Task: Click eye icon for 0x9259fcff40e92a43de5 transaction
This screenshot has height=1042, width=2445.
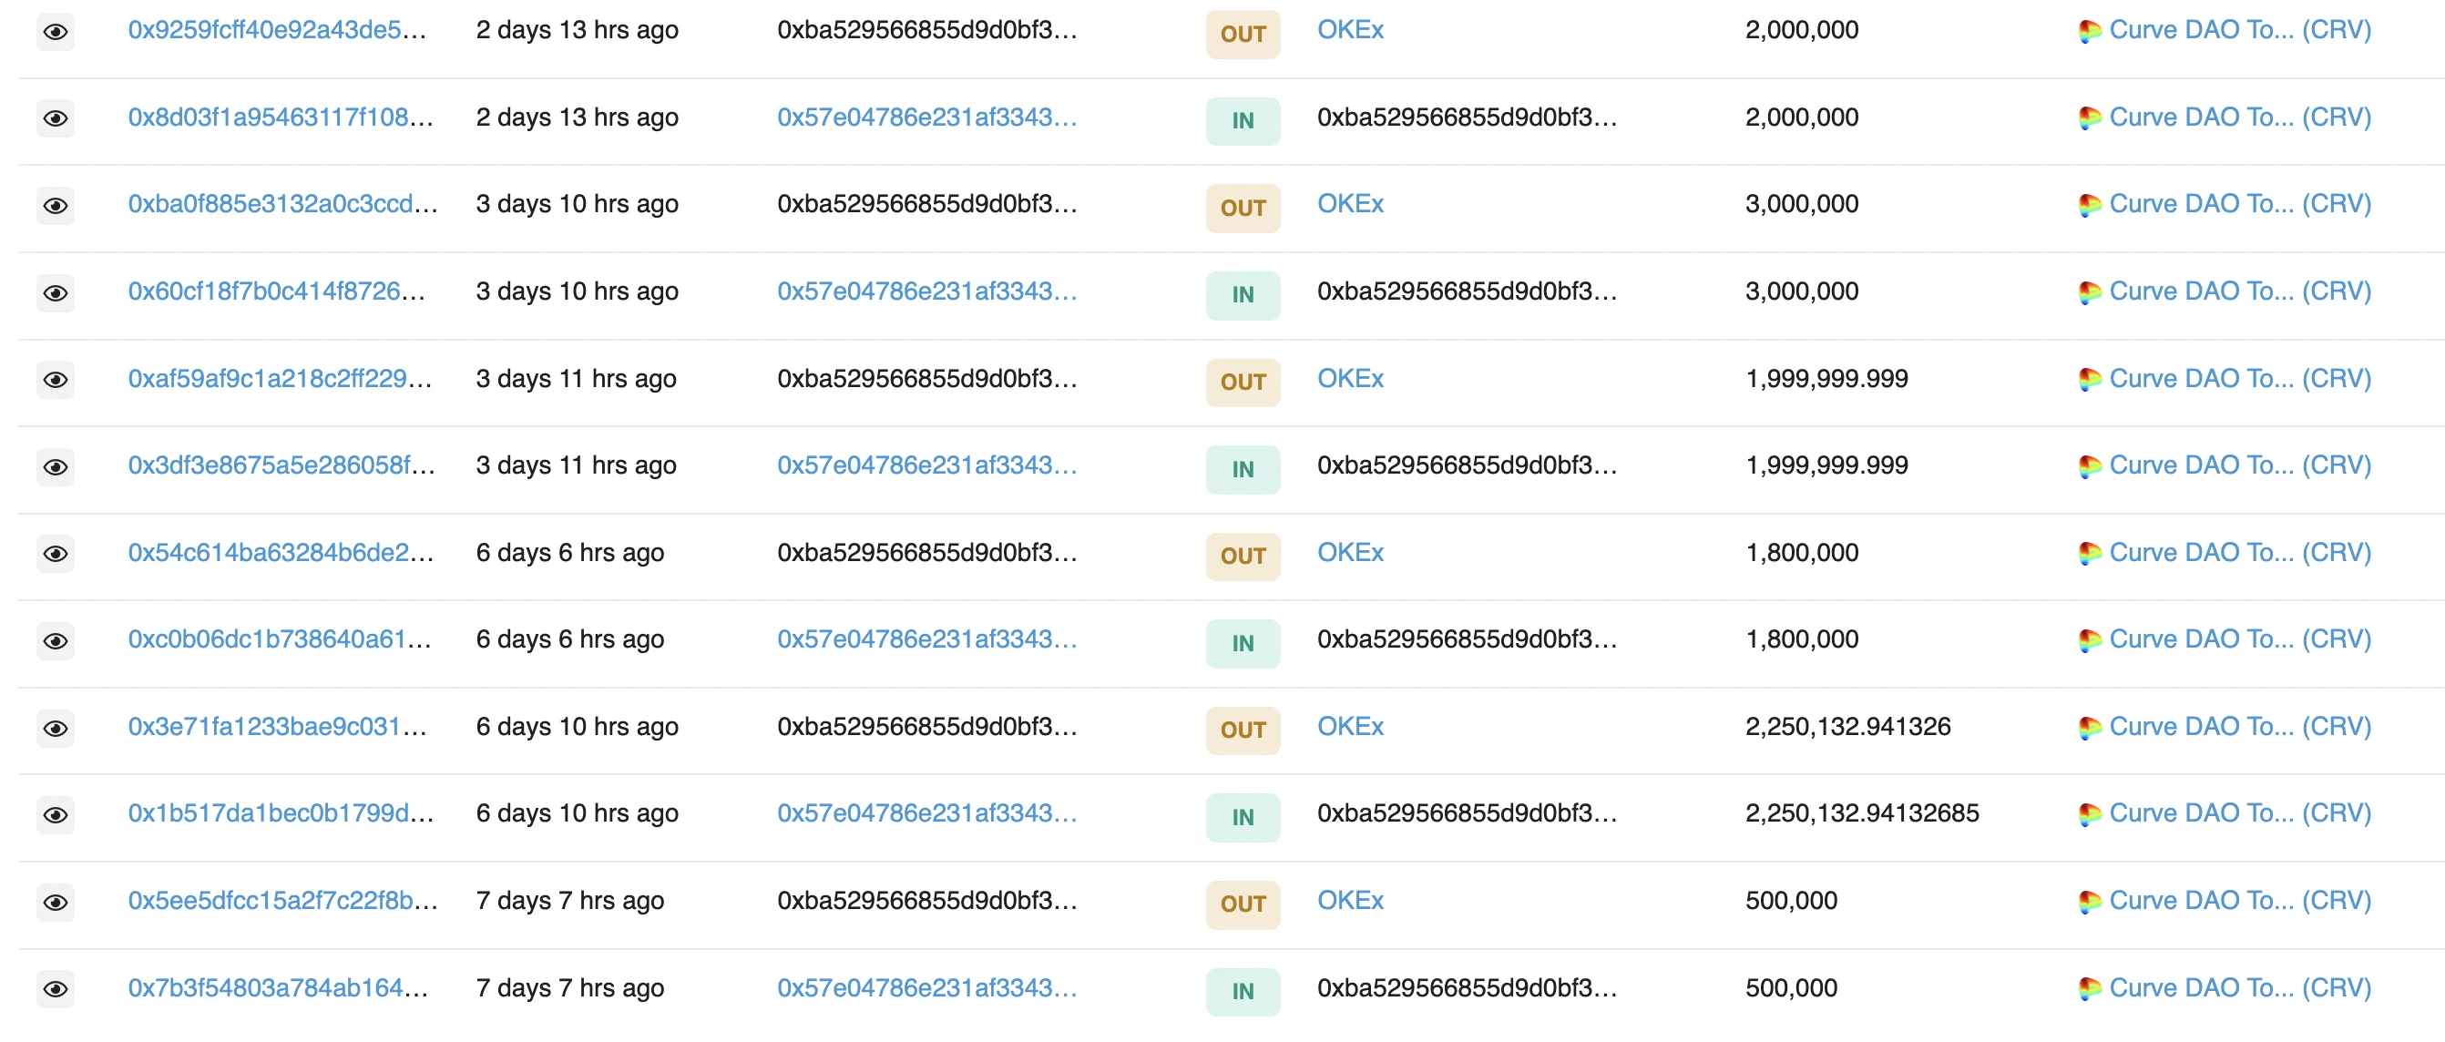Action: (x=55, y=31)
